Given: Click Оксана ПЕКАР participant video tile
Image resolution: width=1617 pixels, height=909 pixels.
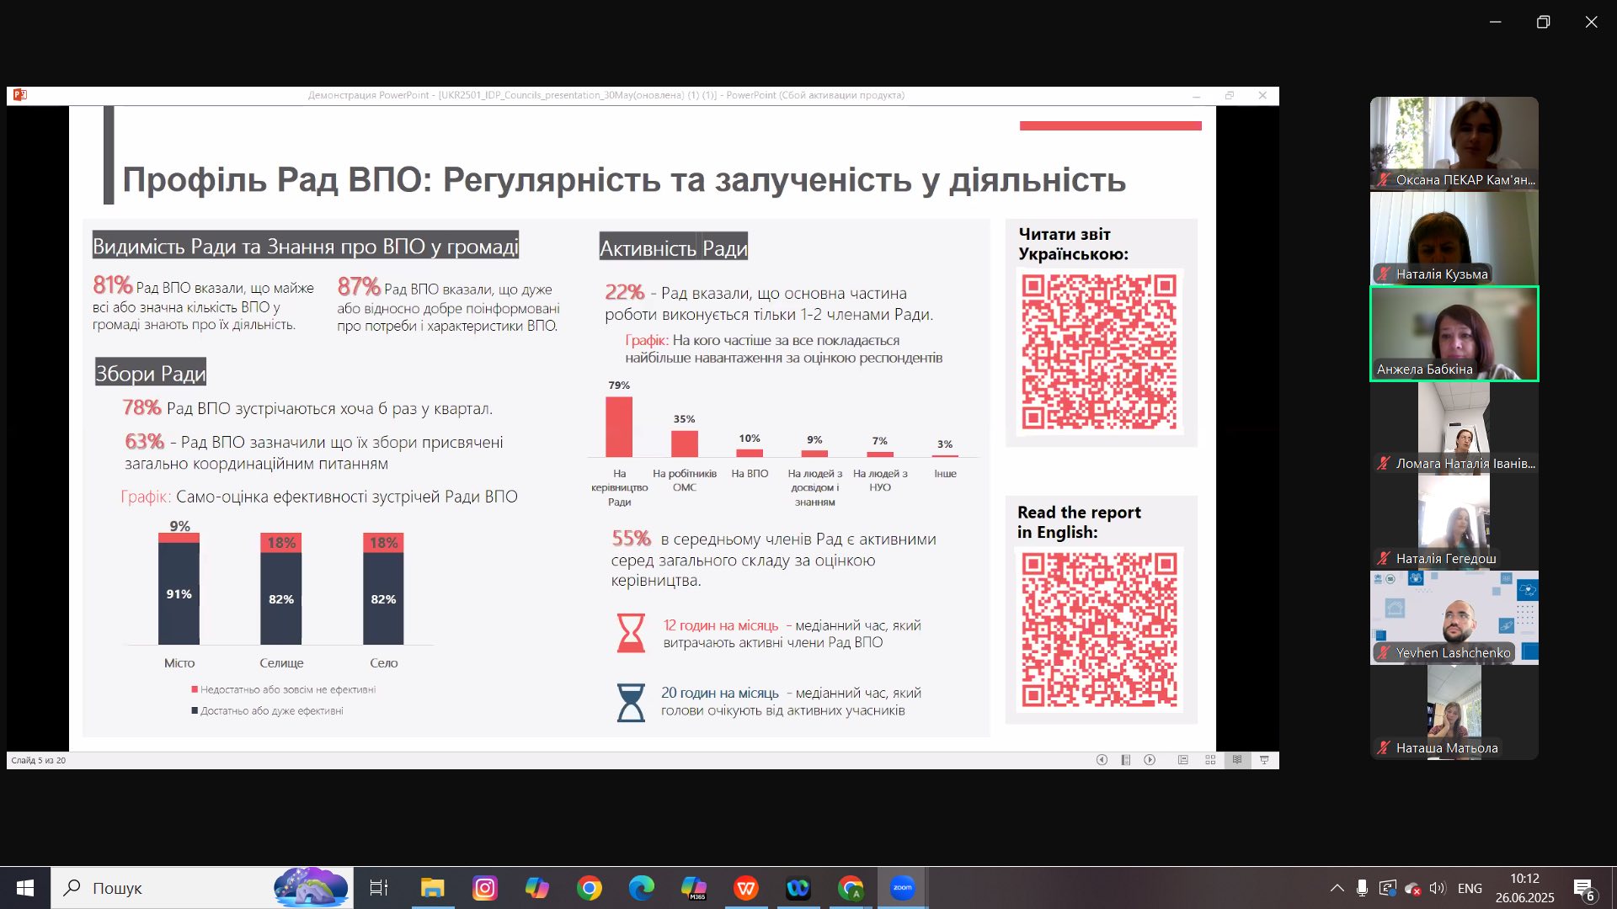Looking at the screenshot, I should (1454, 143).
